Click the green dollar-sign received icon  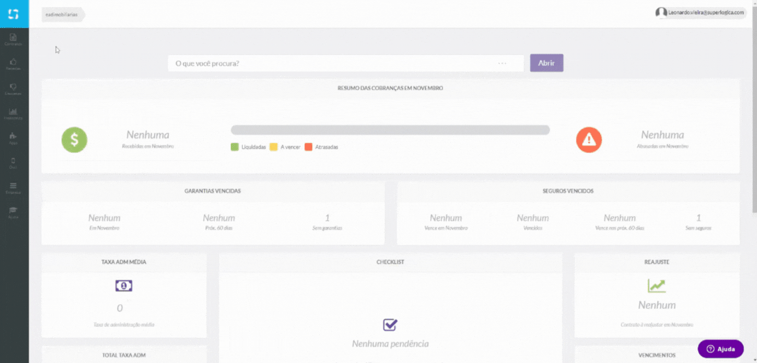(x=74, y=140)
